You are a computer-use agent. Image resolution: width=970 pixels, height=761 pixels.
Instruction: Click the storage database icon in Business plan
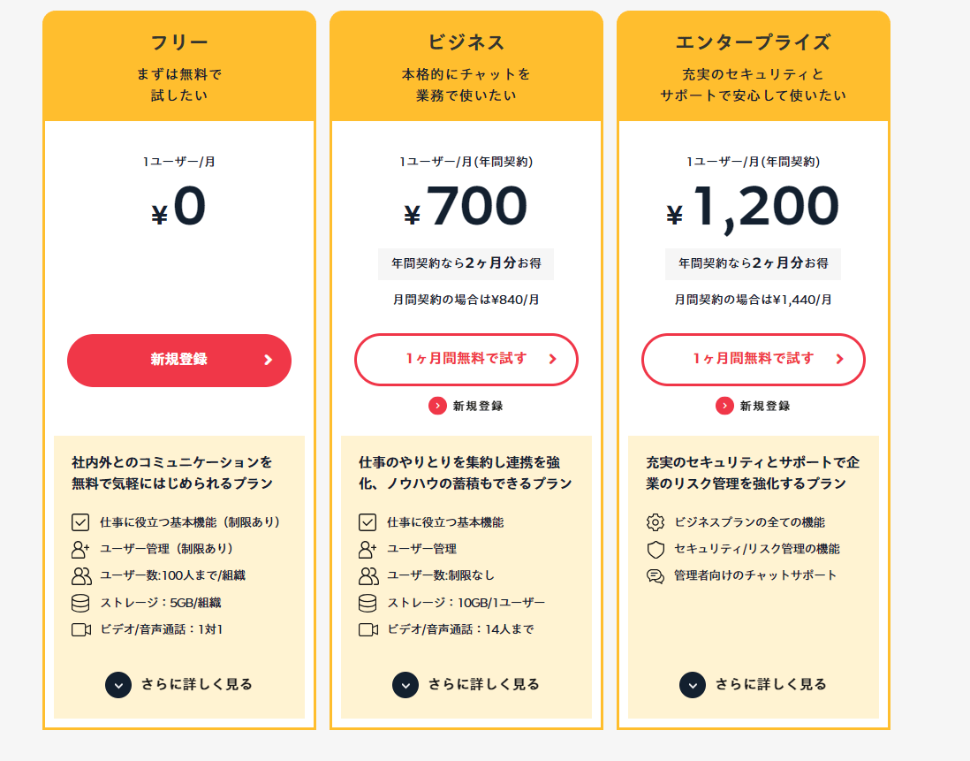pyautogui.click(x=368, y=603)
